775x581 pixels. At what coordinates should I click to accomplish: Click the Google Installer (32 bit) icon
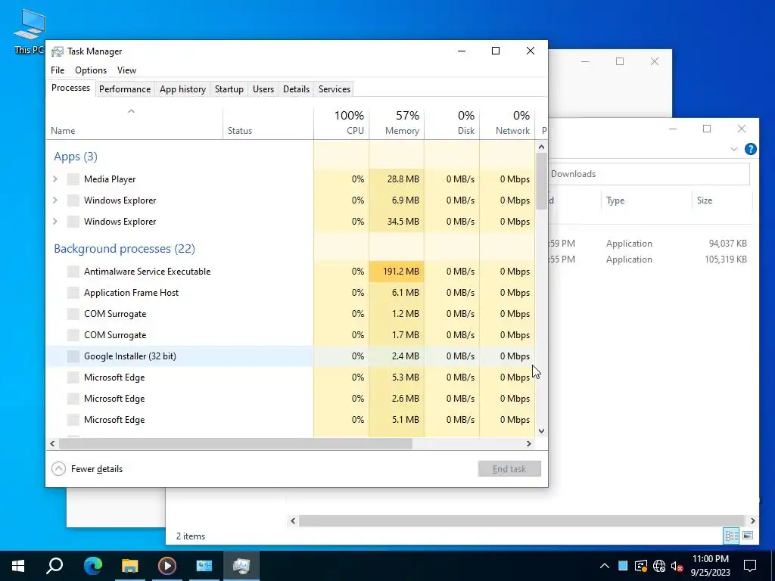[73, 356]
